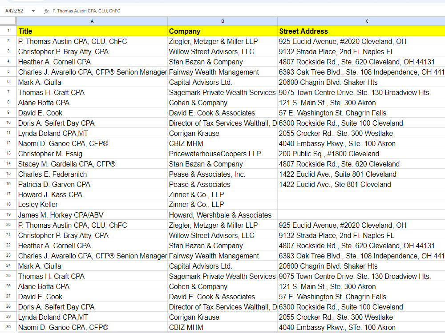Select Doris A. Seifert Day in row 10
445x333 pixels.
coord(92,123)
